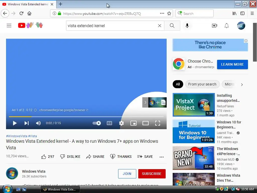Open the Windows Vista channel avatar
This screenshot has width=257, height=193.
(12, 173)
